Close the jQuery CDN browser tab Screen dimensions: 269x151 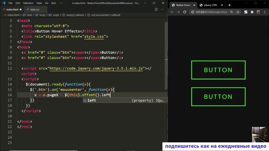[x=222, y=5]
